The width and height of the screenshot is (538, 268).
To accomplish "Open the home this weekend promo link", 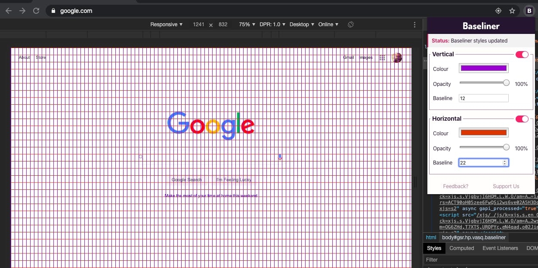I will [211, 196].
